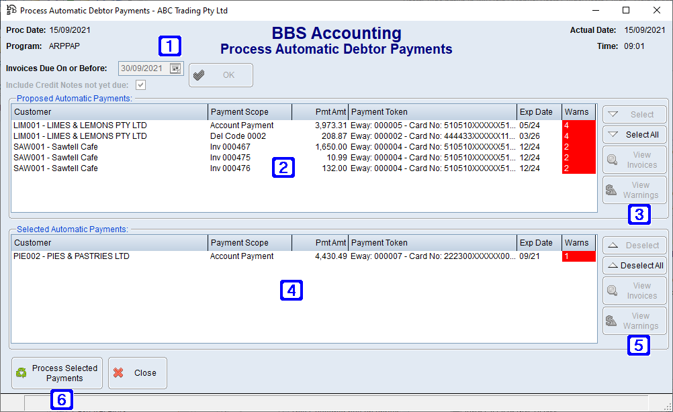Click the red Warns cell for SAW001 Inv 000467

[x=578, y=146]
